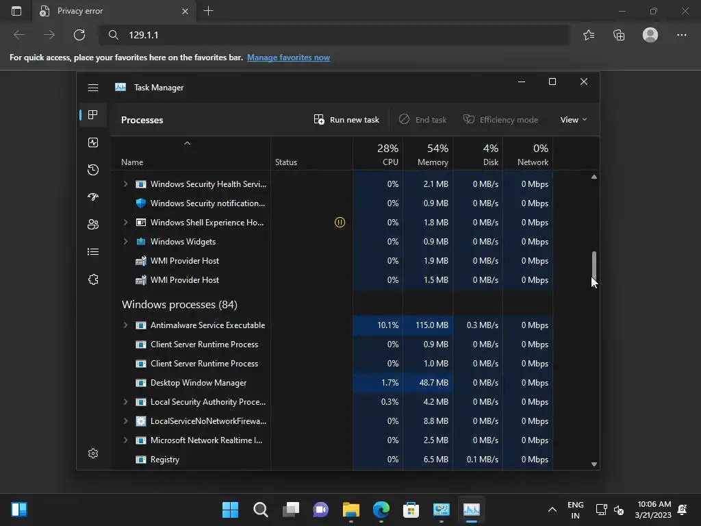Close the Privacy error browser tab
Image resolution: width=701 pixels, height=526 pixels.
coord(185,11)
